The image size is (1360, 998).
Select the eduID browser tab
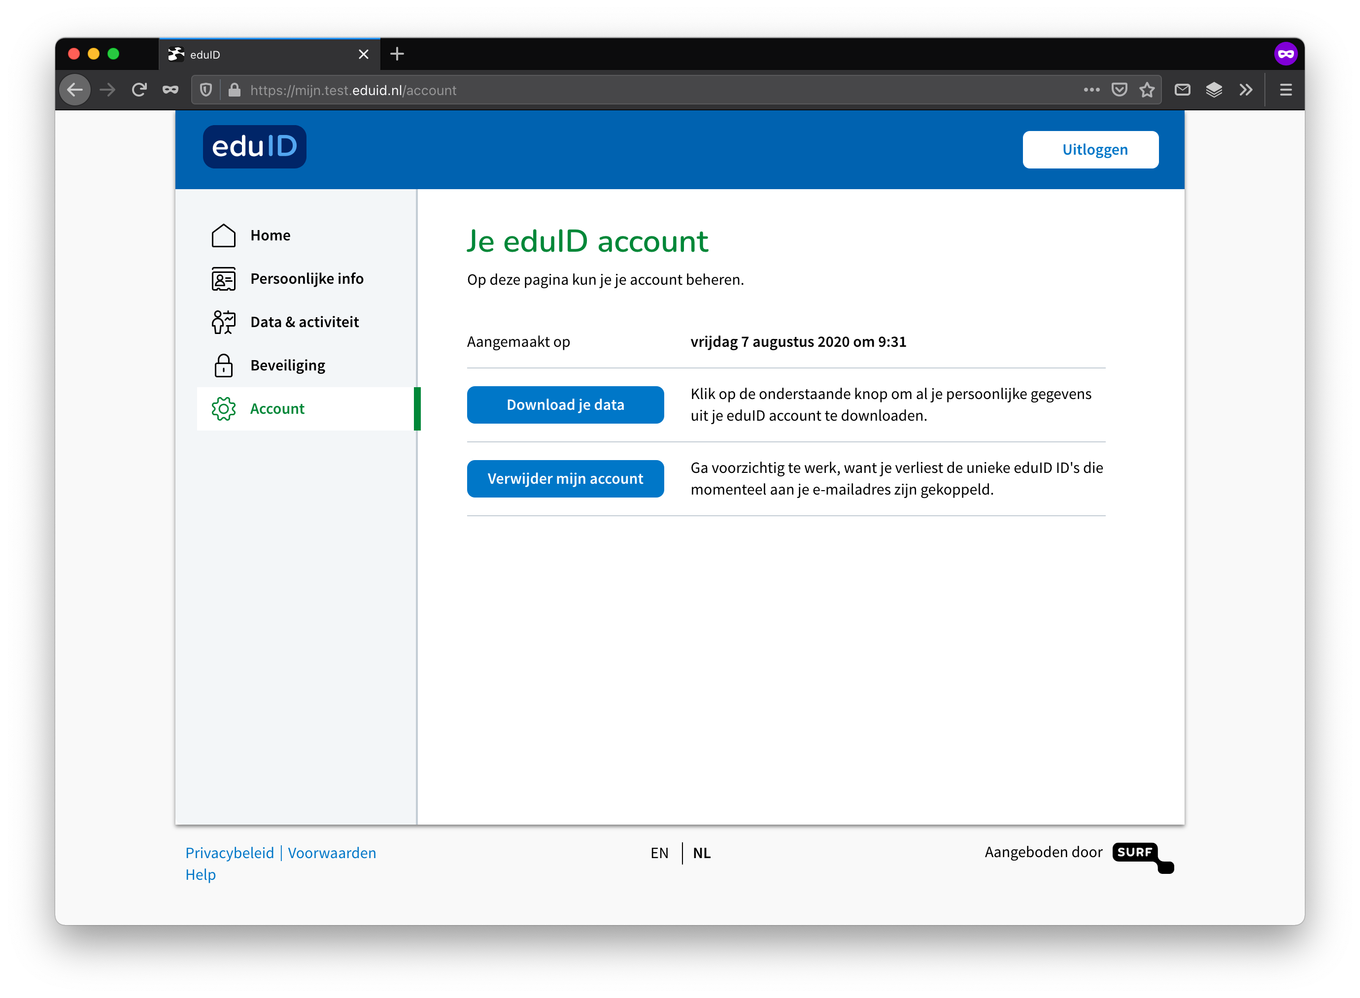click(x=270, y=54)
